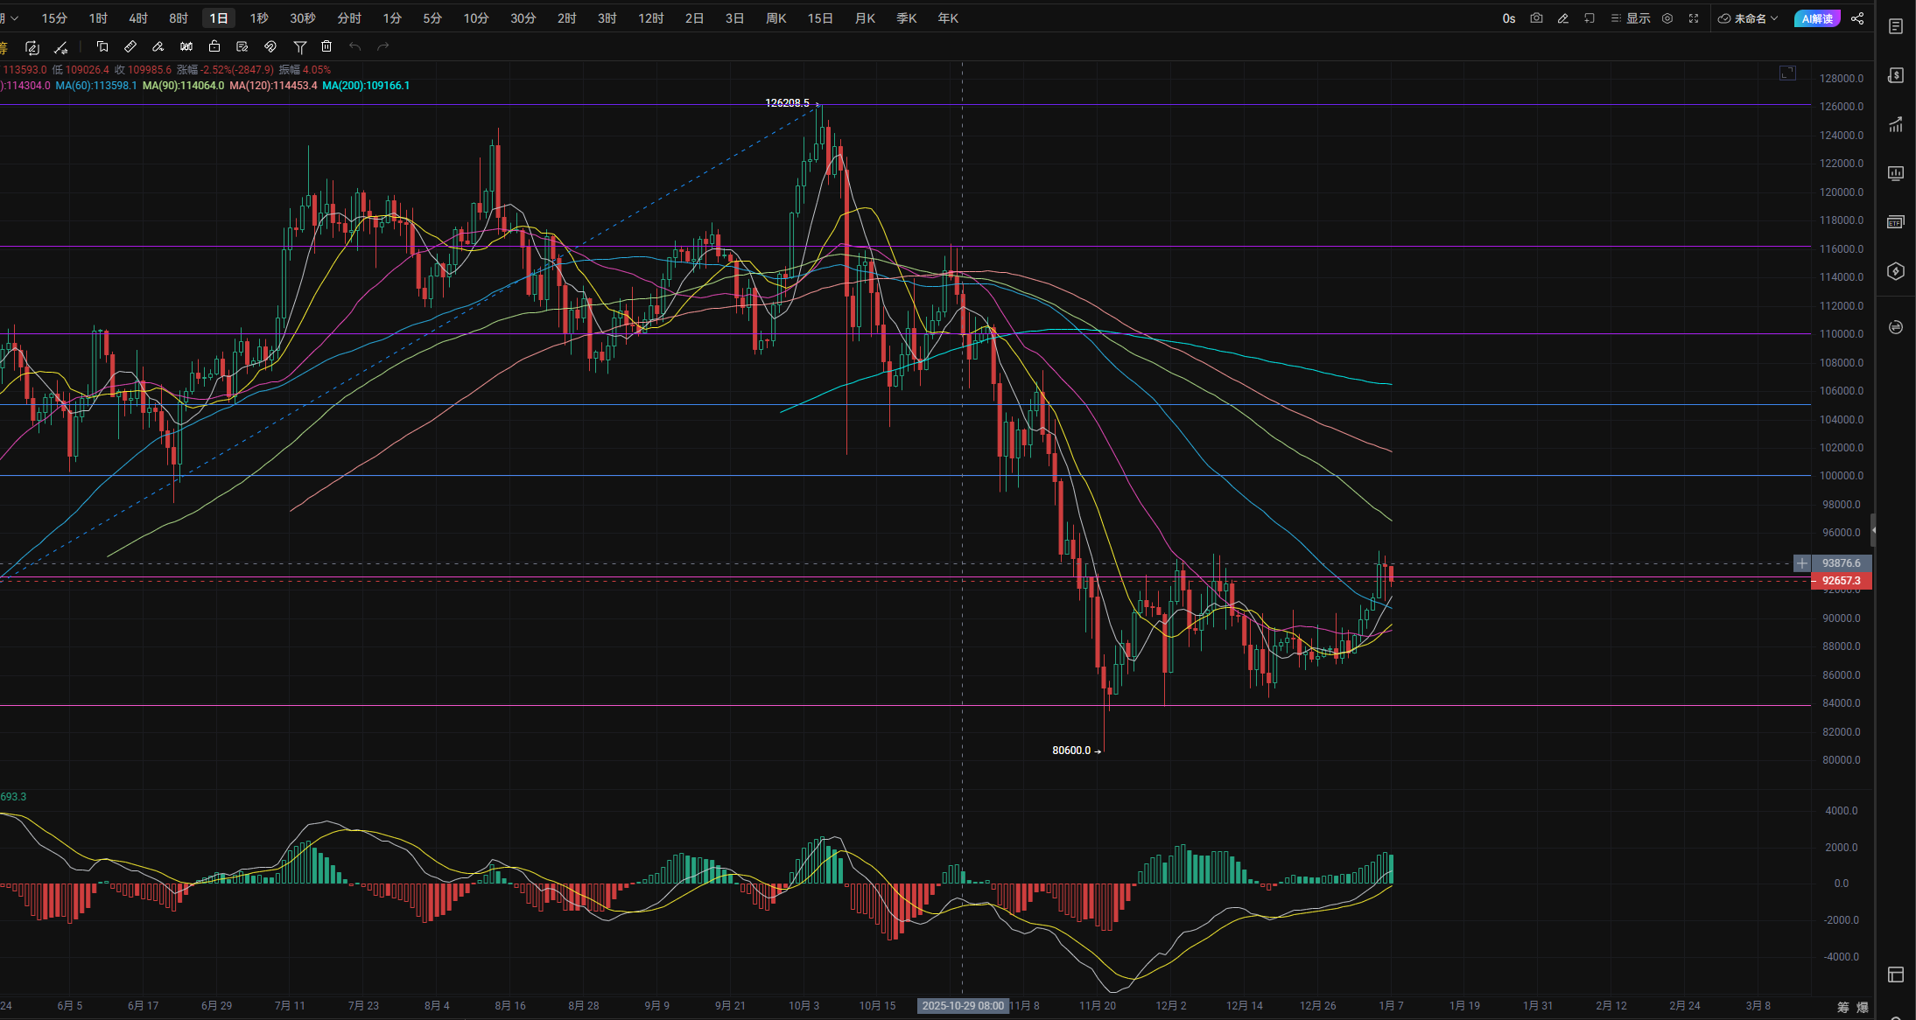The image size is (1916, 1020).
Task: Open the ETF panel in right sidebar
Action: coord(1896,222)
